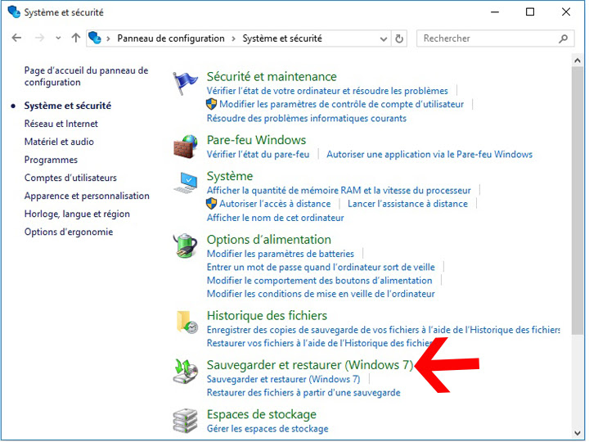Click Modifier les conditions de mise en veille
589x442 pixels.
(x=321, y=294)
